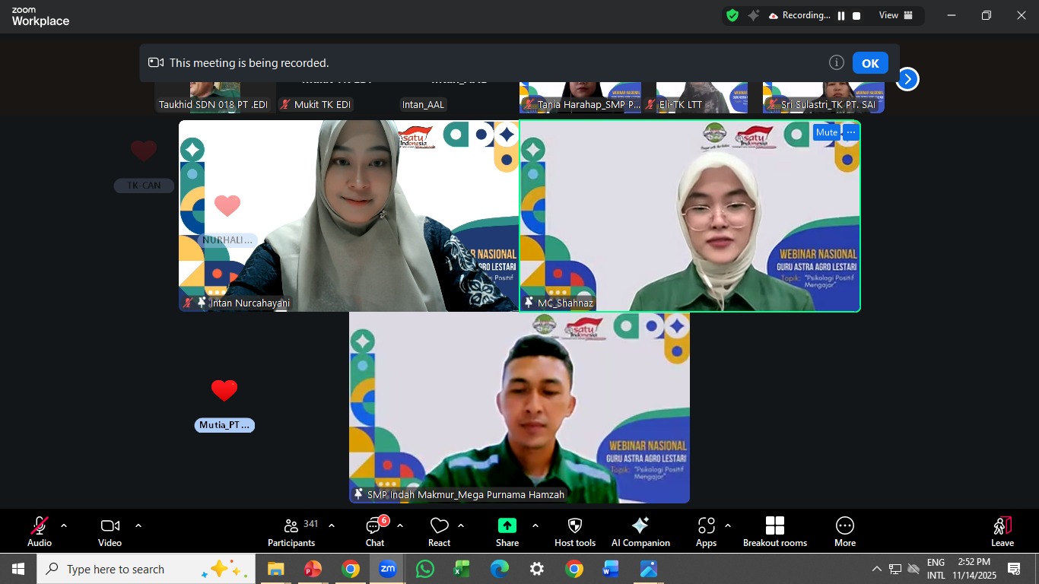Launch AI Companion
This screenshot has width=1039, height=584.
pyautogui.click(x=640, y=531)
